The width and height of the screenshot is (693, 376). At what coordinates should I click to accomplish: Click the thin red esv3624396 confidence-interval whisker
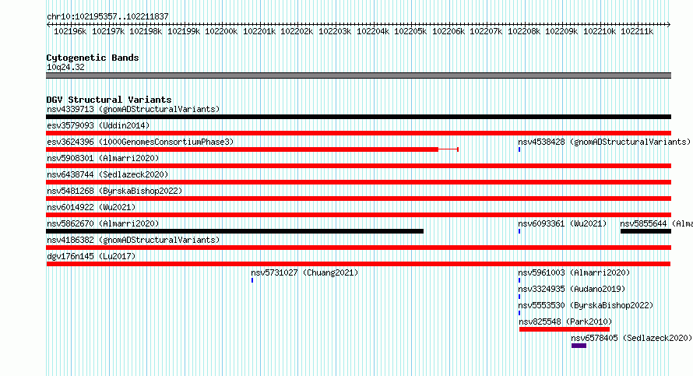coord(449,149)
